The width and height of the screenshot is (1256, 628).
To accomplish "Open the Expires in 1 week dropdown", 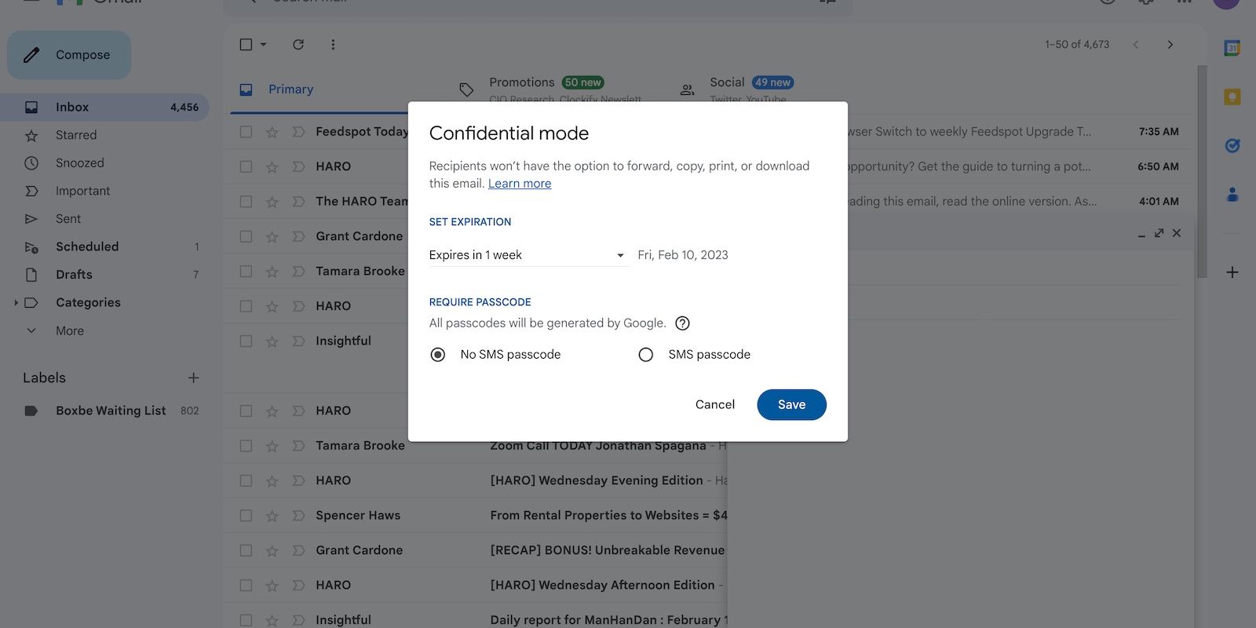I will (x=528, y=255).
